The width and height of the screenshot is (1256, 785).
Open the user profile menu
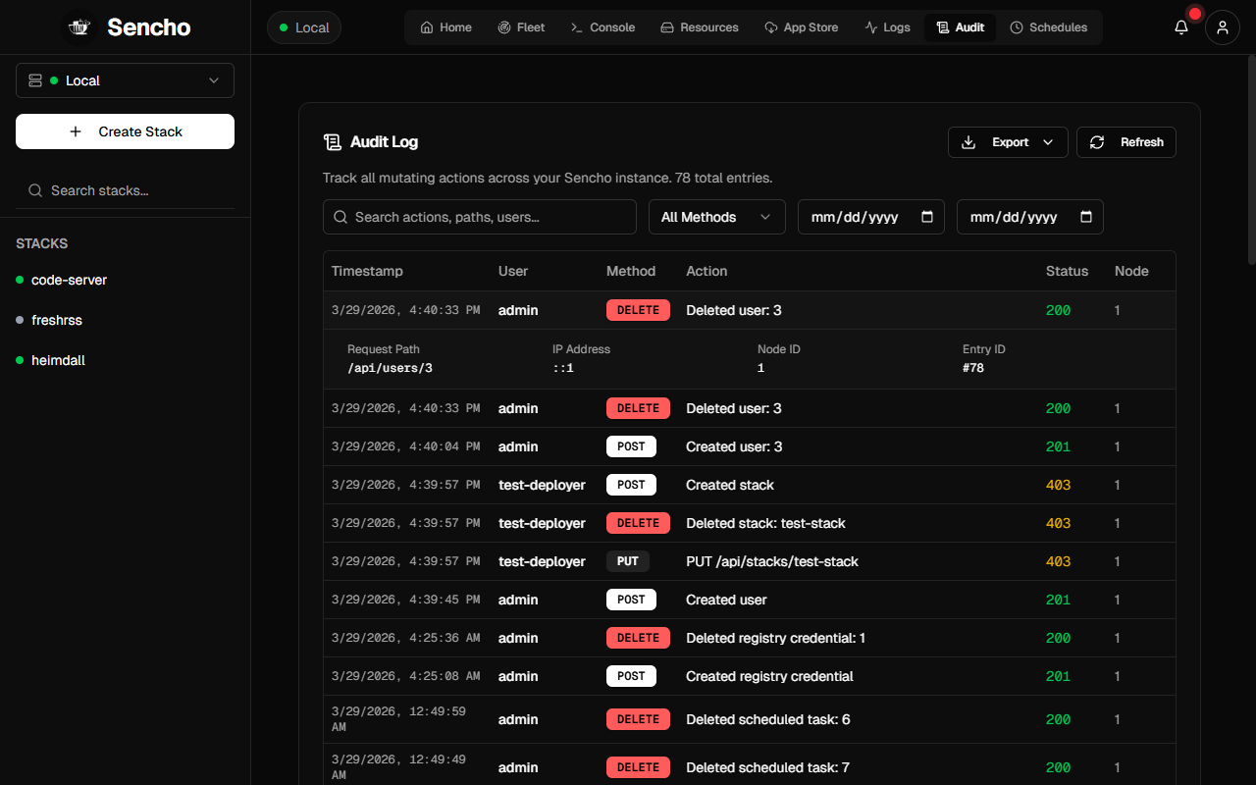(x=1223, y=27)
